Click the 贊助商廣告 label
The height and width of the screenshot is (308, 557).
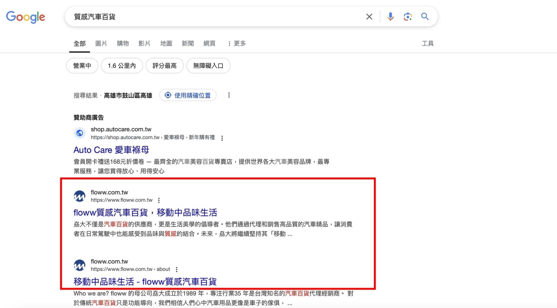tap(88, 117)
